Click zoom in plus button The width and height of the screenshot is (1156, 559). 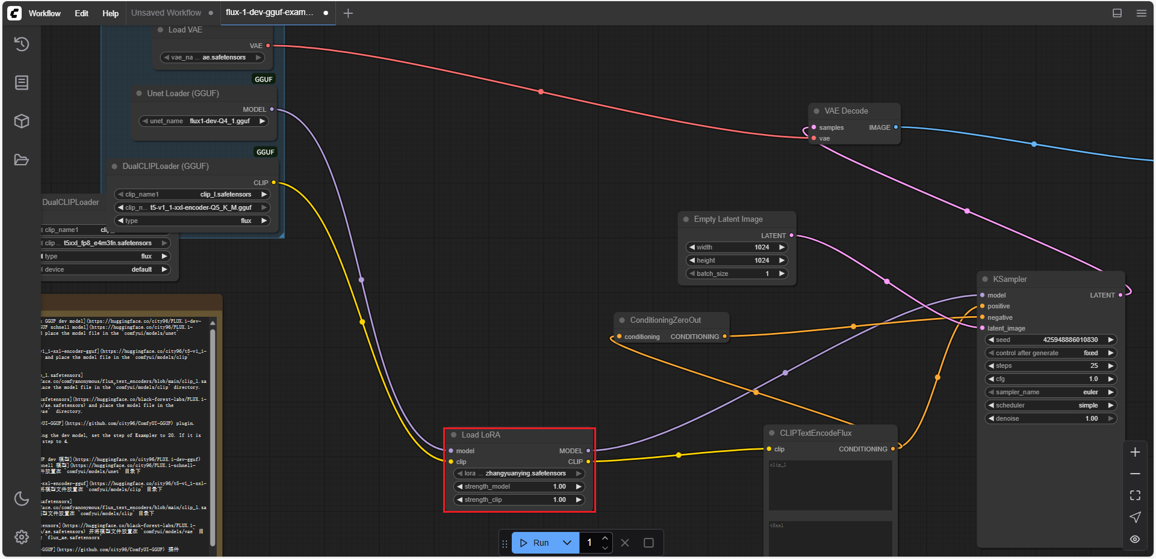tap(1135, 452)
